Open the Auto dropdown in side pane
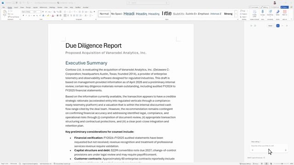This screenshot has width=294, height=165. point(271,26)
